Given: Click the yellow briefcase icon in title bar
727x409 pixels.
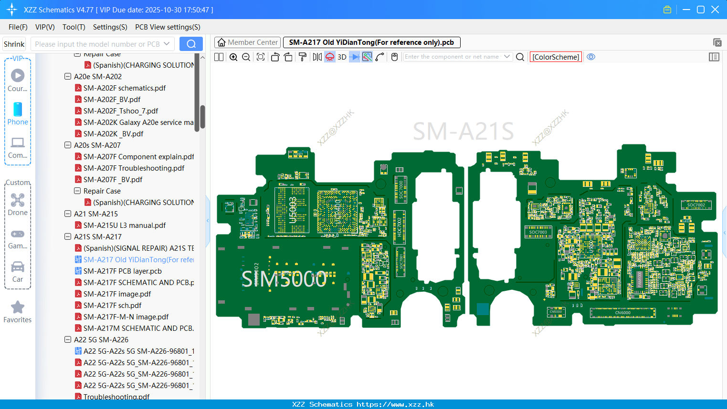Looking at the screenshot, I should point(667,10).
